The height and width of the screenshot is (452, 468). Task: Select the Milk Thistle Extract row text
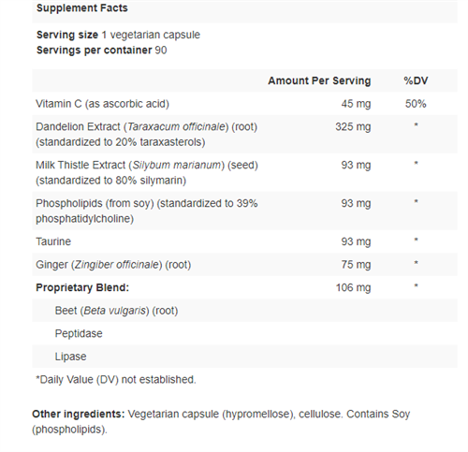point(147,172)
